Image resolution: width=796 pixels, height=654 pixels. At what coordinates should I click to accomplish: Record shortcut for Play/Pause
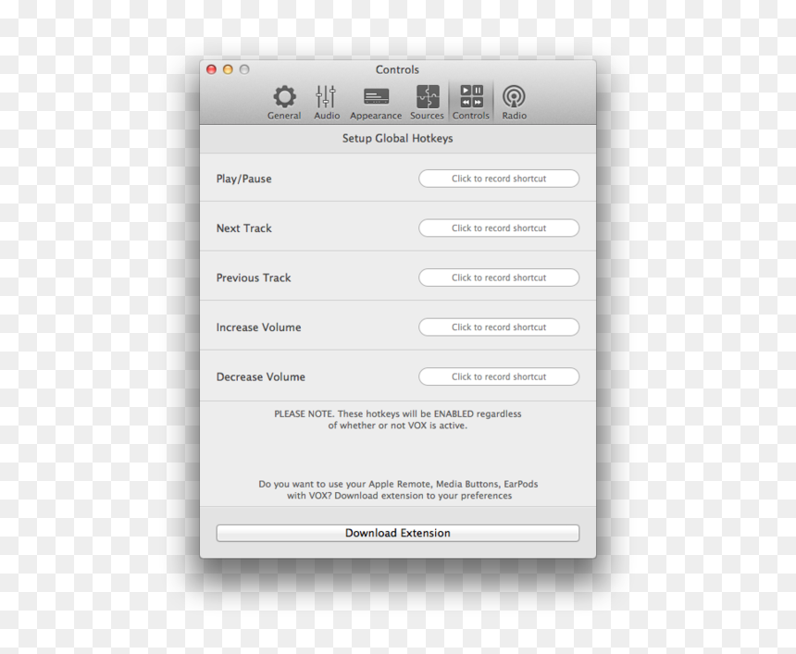(x=499, y=179)
